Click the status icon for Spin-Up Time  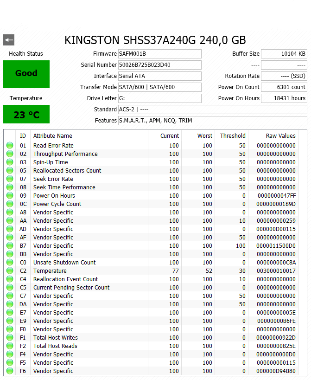pos(10,162)
